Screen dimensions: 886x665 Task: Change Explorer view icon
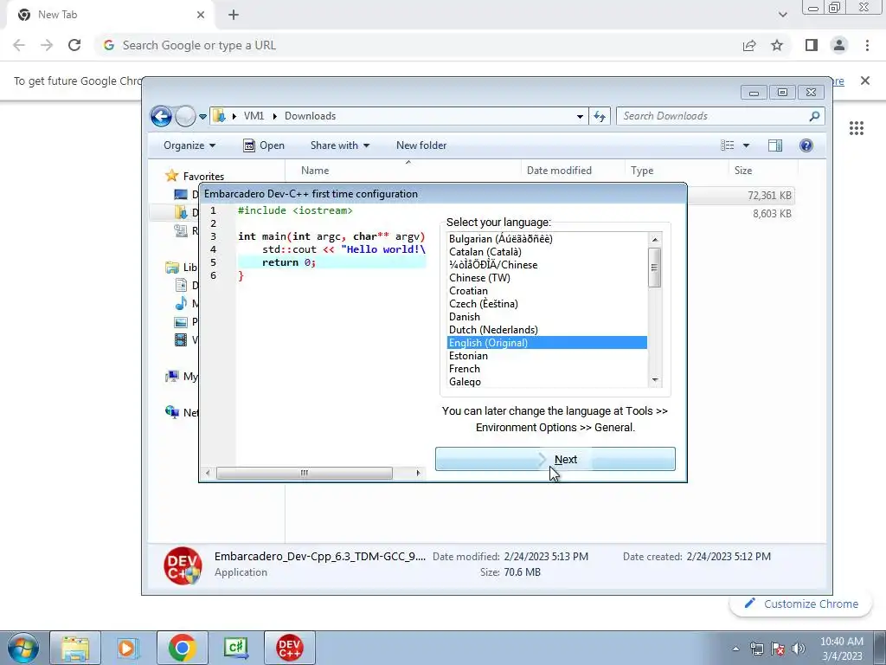coord(728,145)
